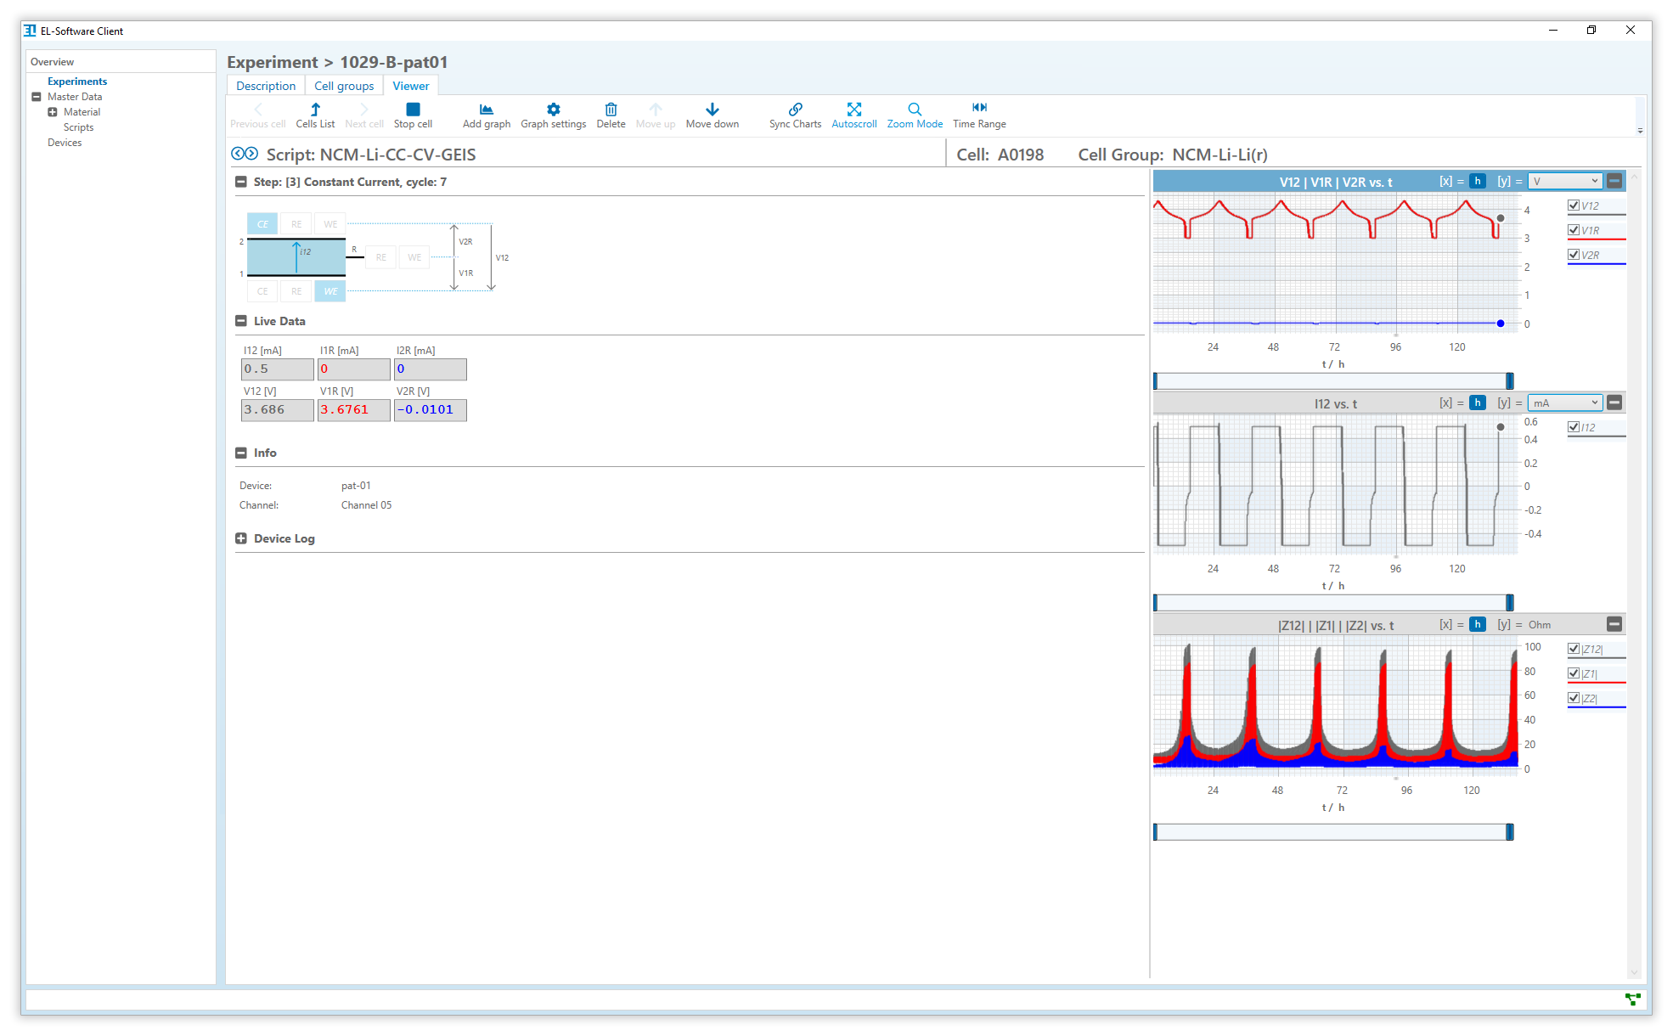Image resolution: width=1673 pixels, height=1036 pixels.
Task: Open Devices in the sidebar
Action: pyautogui.click(x=65, y=143)
